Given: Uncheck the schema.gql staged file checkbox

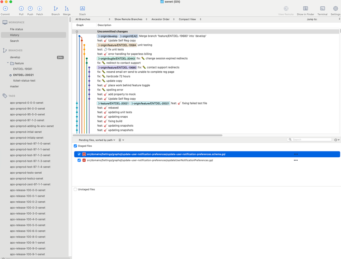Looking at the screenshot, I should click(x=79, y=154).
